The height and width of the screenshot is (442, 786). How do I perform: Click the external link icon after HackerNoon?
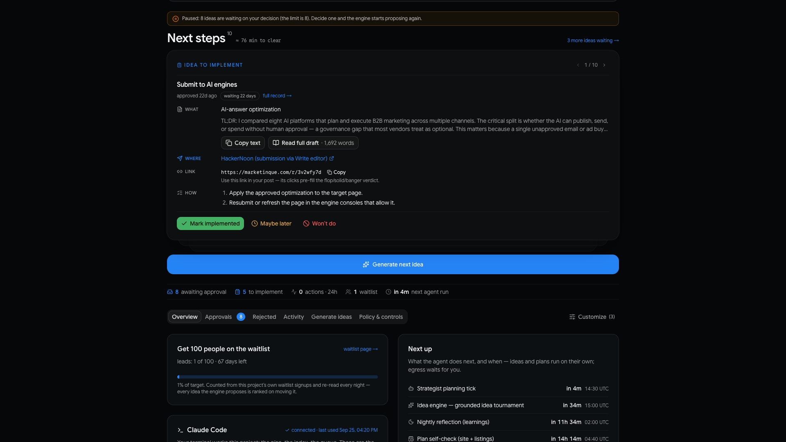coord(332,158)
